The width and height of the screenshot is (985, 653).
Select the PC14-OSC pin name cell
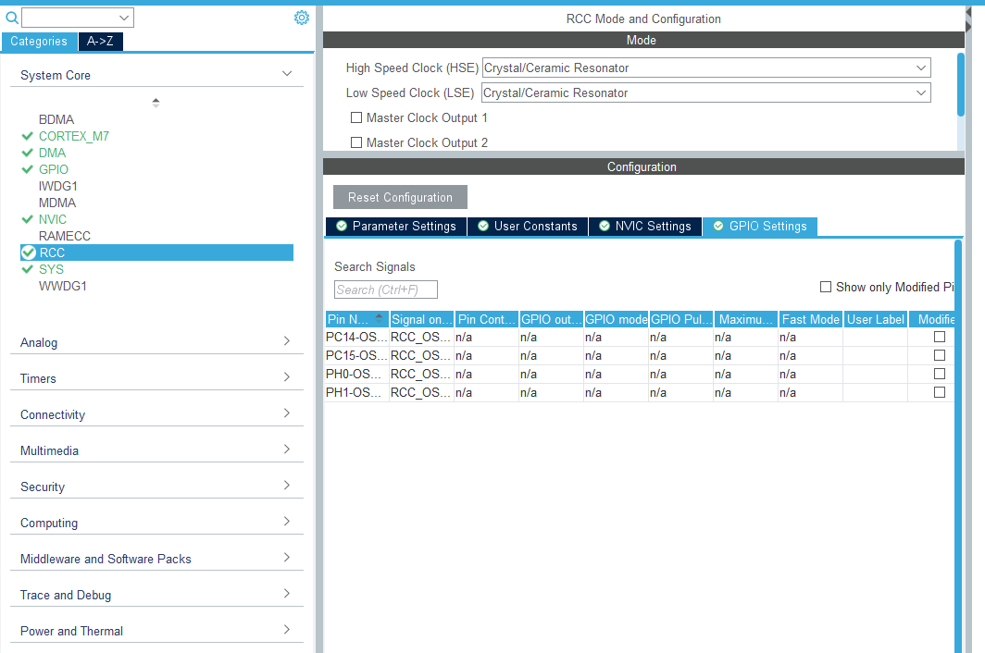pos(356,338)
